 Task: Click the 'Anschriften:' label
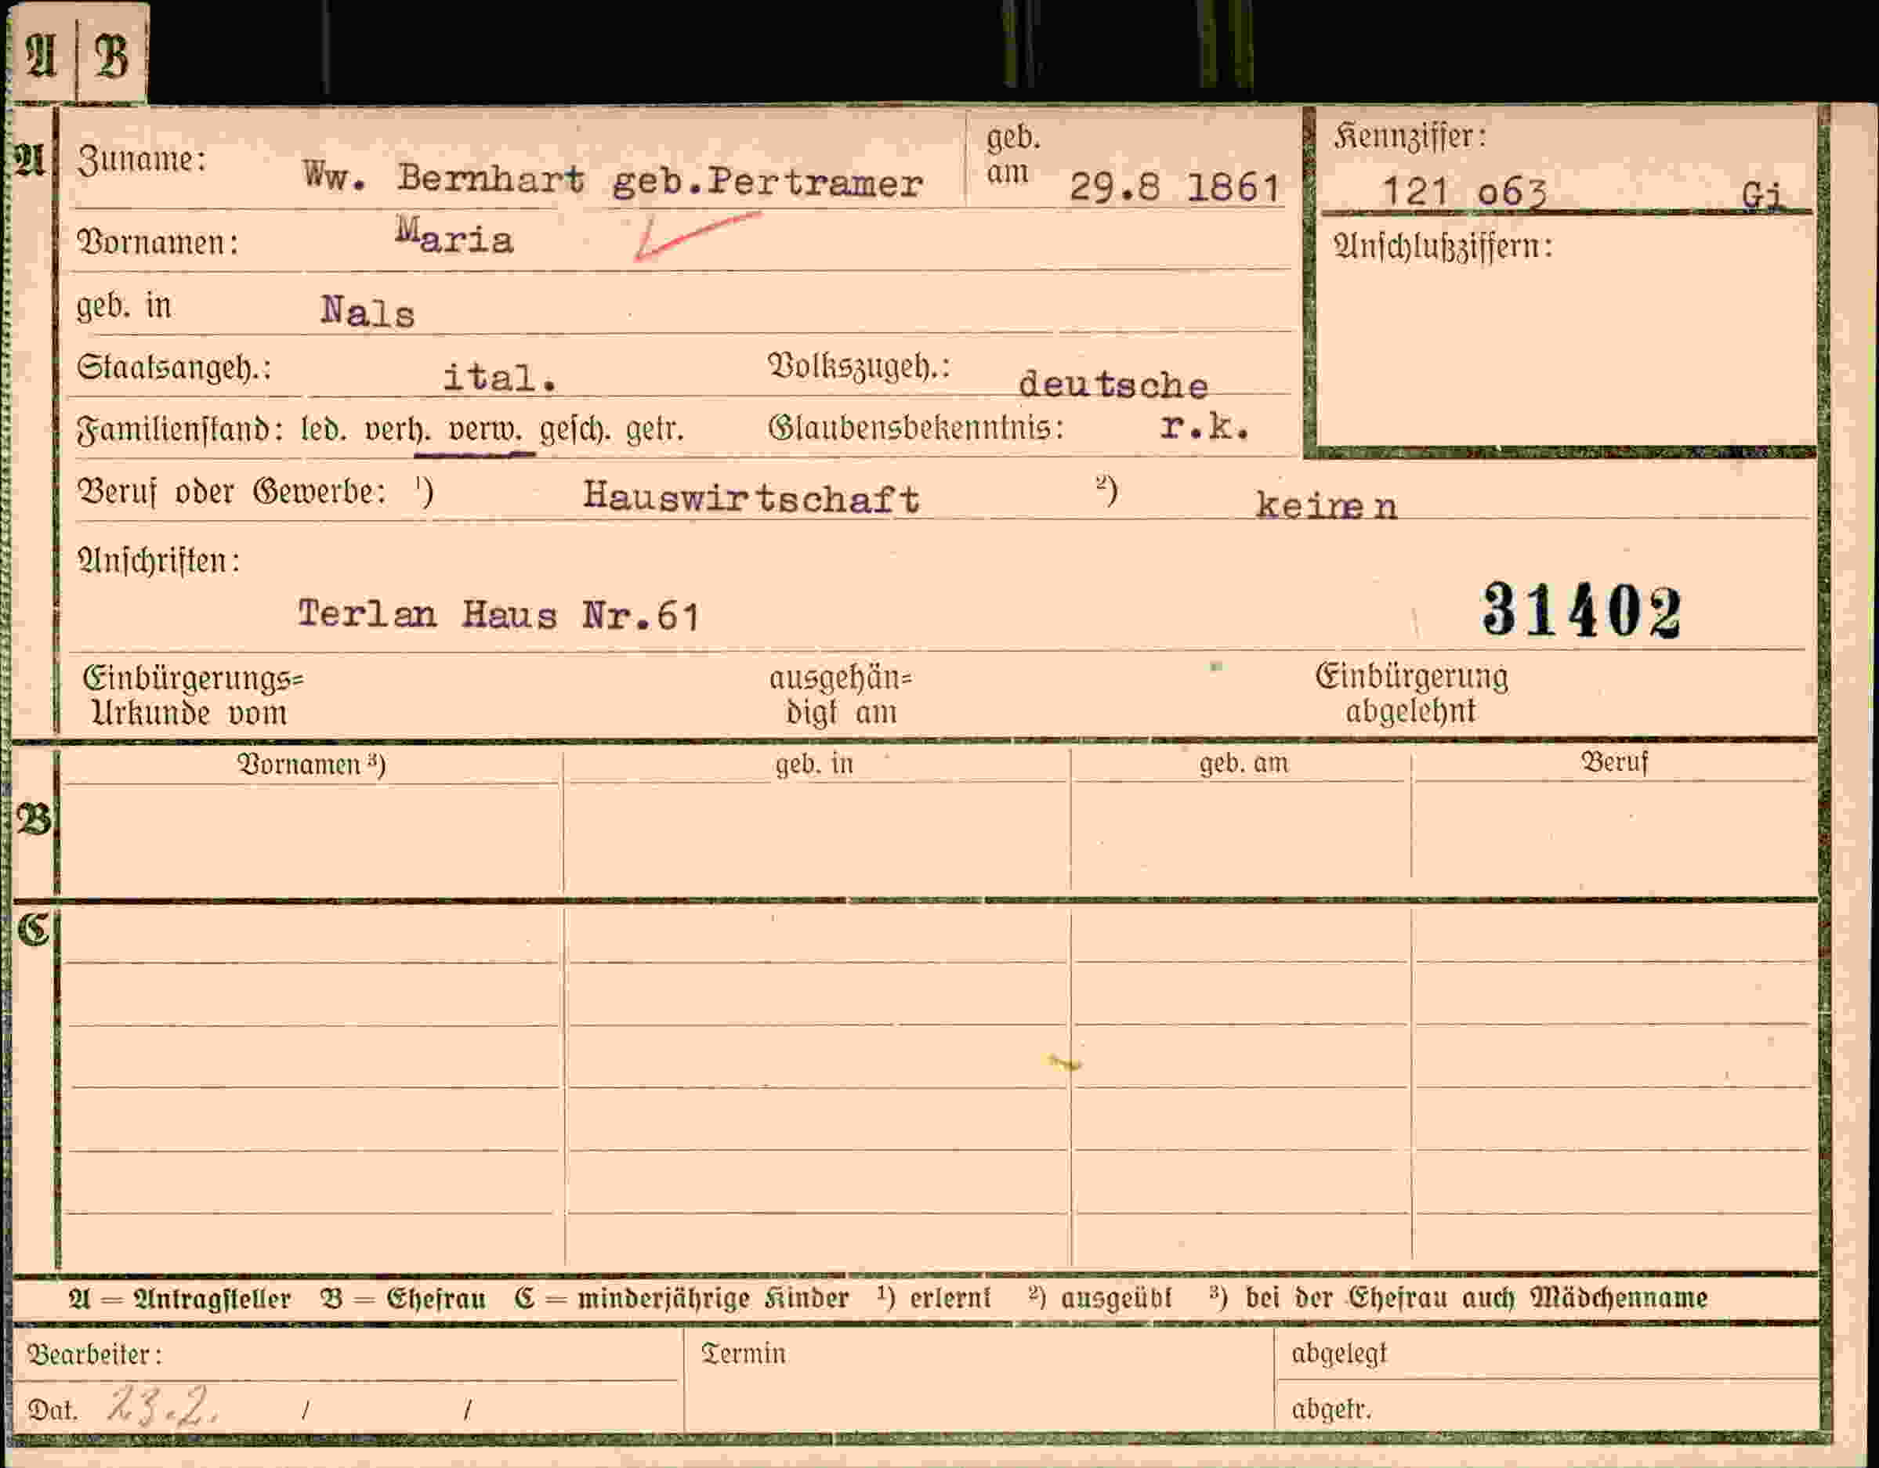click(x=159, y=562)
